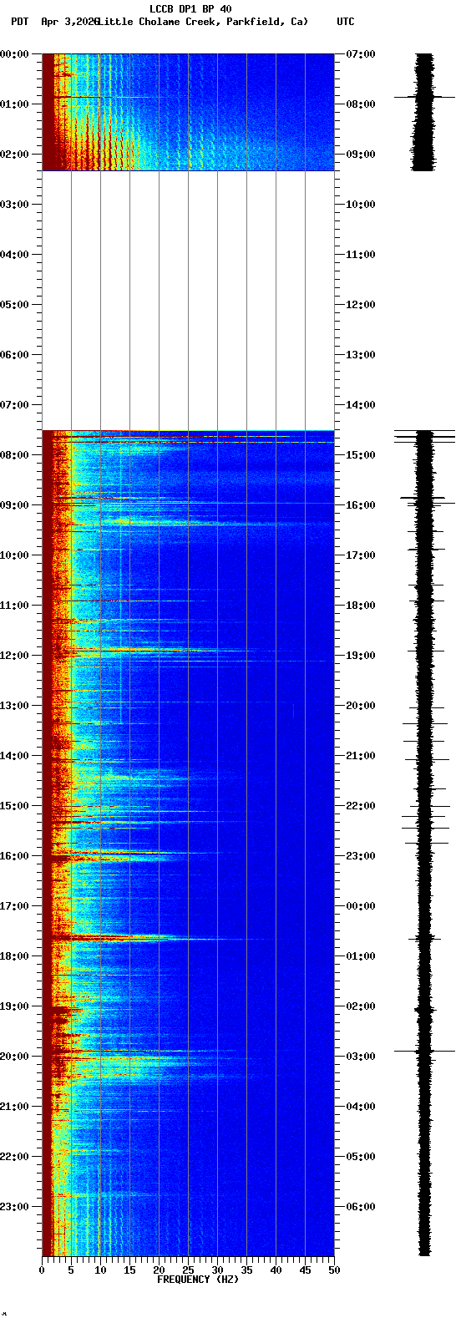
Task: Click the "Little Cholame Creek, Parkfield, Ca)" location text
Action: click(x=203, y=22)
